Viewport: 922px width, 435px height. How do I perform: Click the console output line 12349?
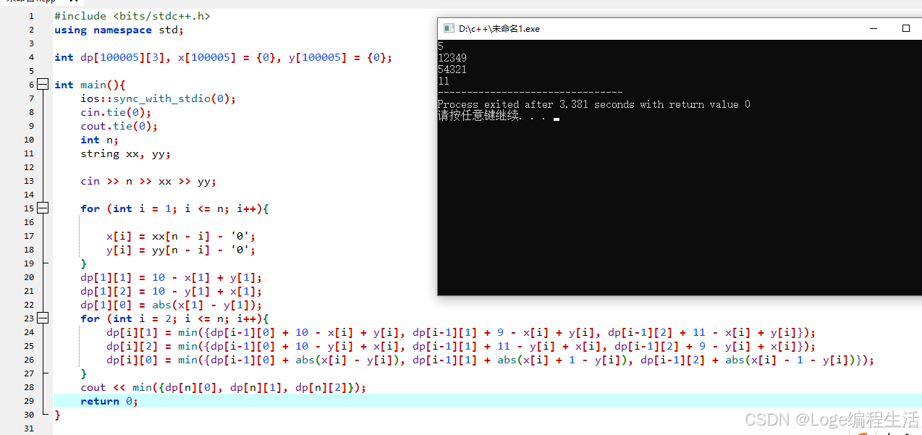[x=452, y=58]
